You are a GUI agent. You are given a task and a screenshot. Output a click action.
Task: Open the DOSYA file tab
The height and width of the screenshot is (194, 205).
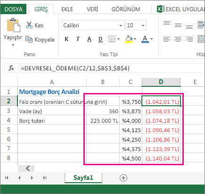tap(13, 9)
